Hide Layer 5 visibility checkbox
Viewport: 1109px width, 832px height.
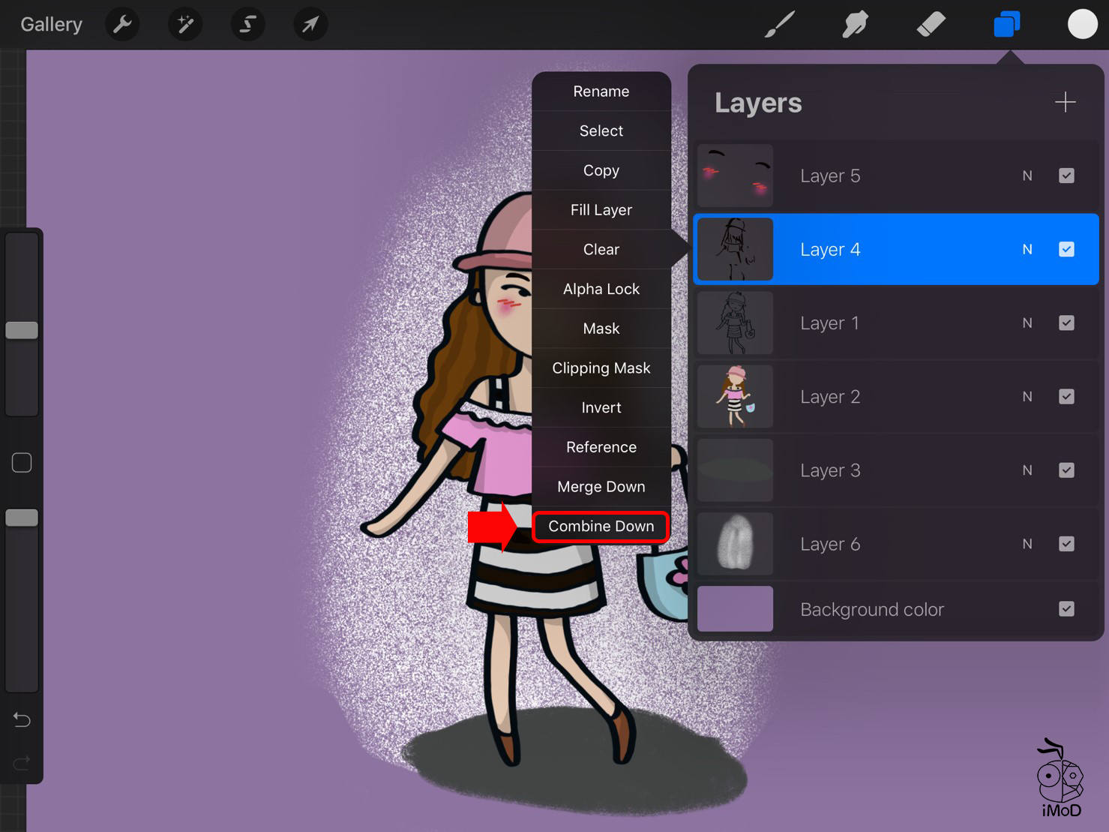[x=1066, y=176]
